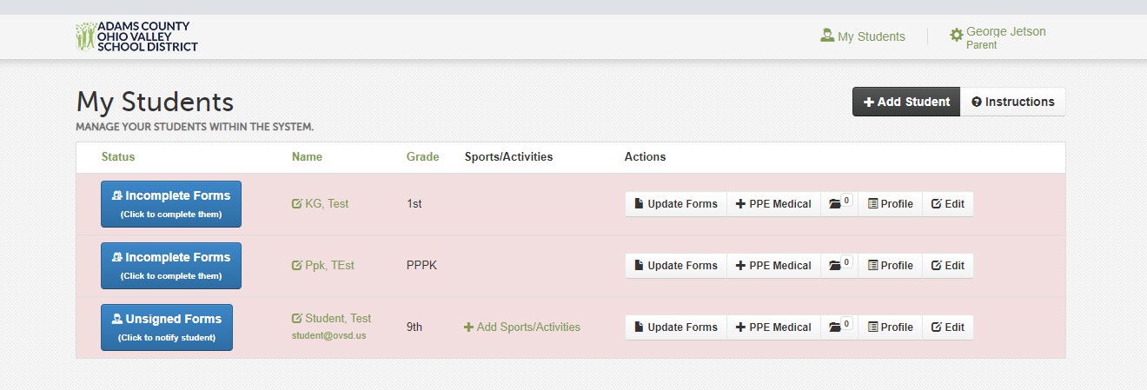Screen dimensions: 1147x390
Task: Open folder icon for KG, Test
Action: pyautogui.click(x=839, y=203)
